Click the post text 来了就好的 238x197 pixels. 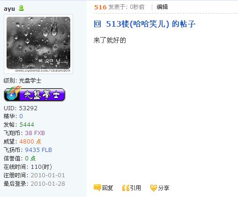pyautogui.click(x=110, y=40)
